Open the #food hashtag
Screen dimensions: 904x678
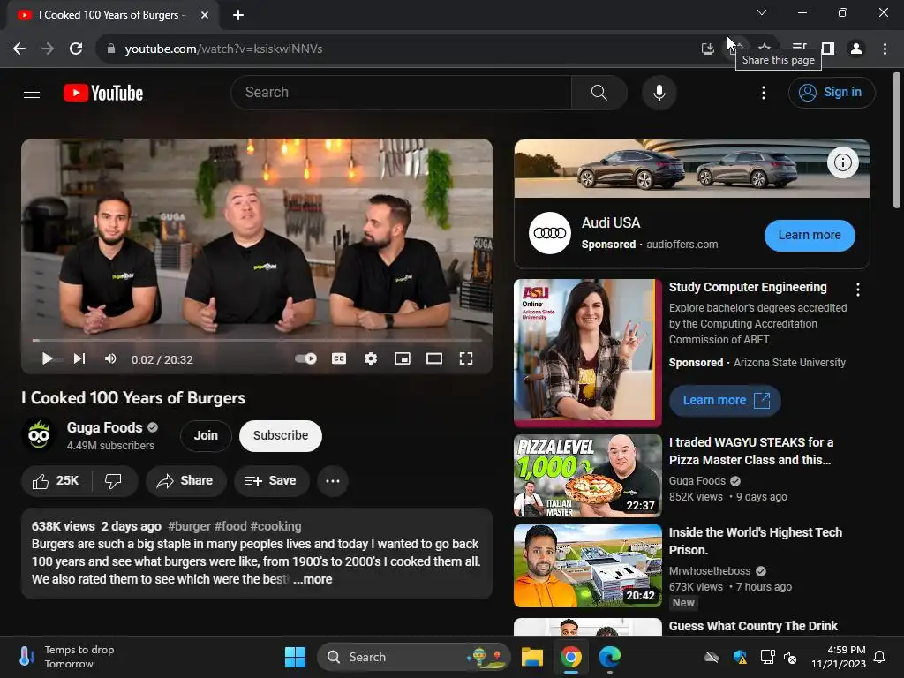tap(230, 526)
